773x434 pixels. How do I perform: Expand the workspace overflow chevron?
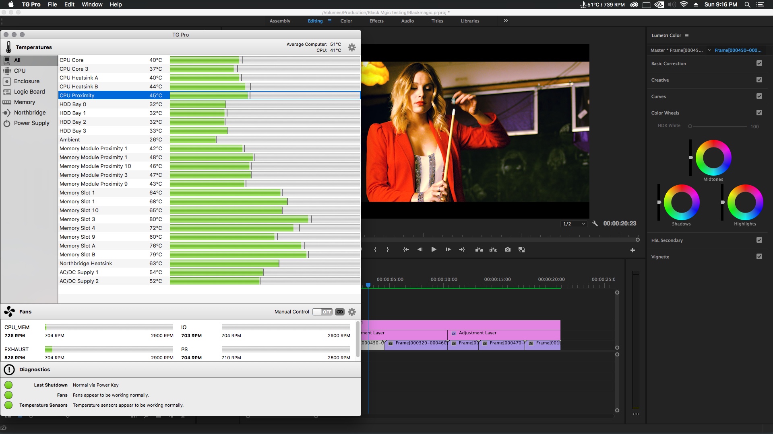pyautogui.click(x=506, y=20)
